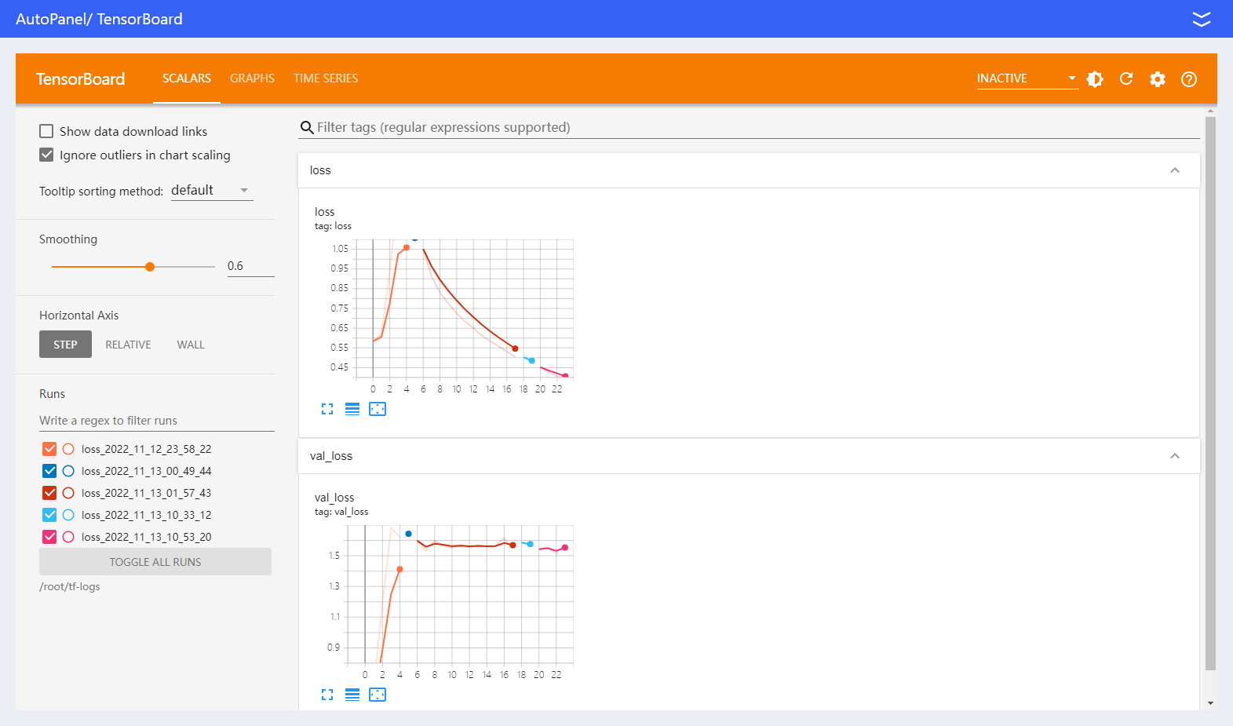
Task: Focus the regex runs filter field
Action: (x=157, y=421)
